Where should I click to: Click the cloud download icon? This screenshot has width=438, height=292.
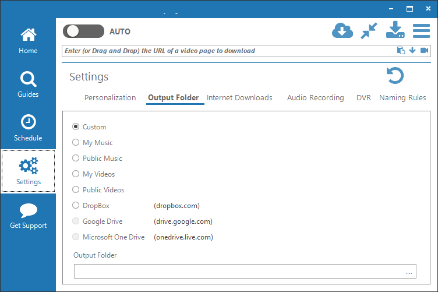point(342,30)
